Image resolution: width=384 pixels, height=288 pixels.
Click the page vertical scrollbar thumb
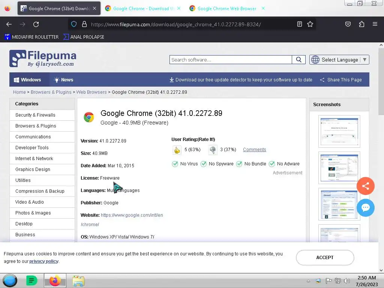click(381, 81)
